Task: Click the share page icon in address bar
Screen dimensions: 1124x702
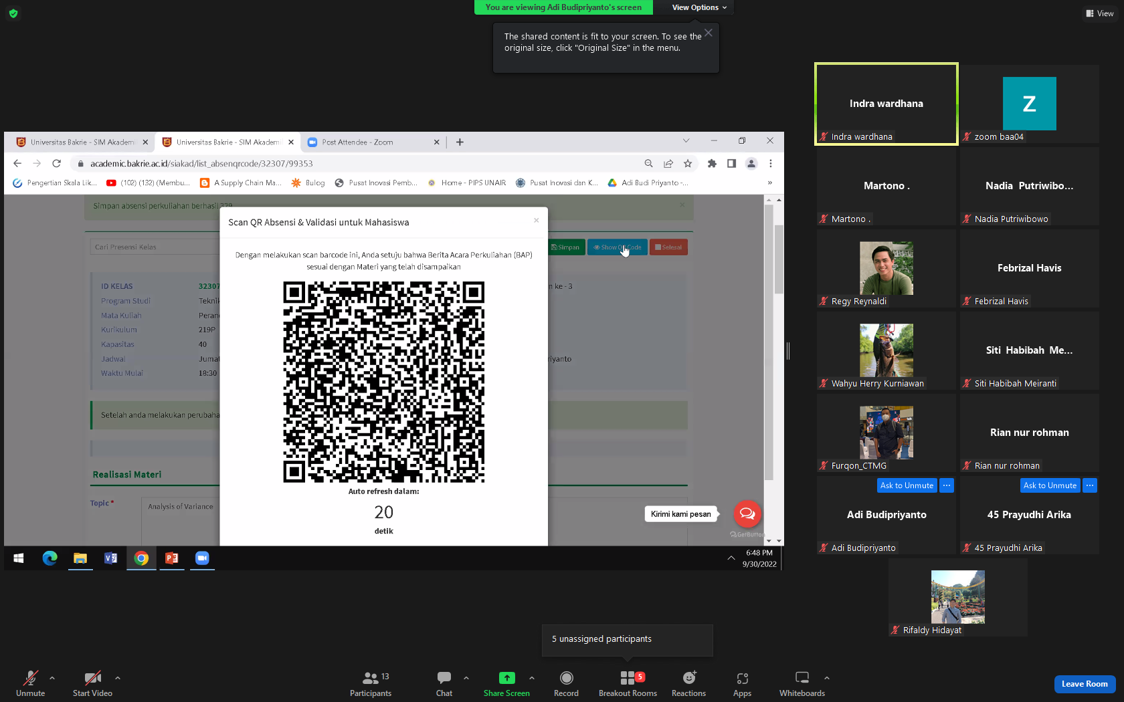Action: (668, 163)
